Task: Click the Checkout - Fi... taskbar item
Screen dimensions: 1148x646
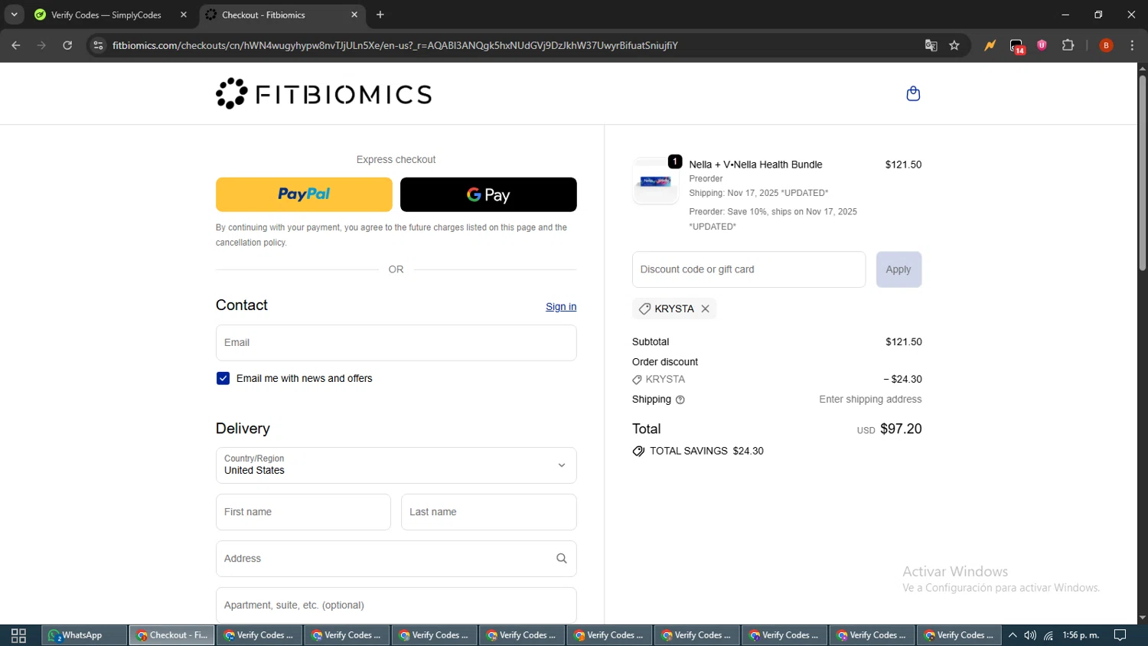Action: (172, 635)
